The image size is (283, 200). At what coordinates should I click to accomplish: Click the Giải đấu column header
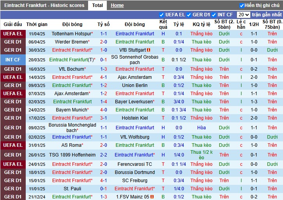[13, 24]
